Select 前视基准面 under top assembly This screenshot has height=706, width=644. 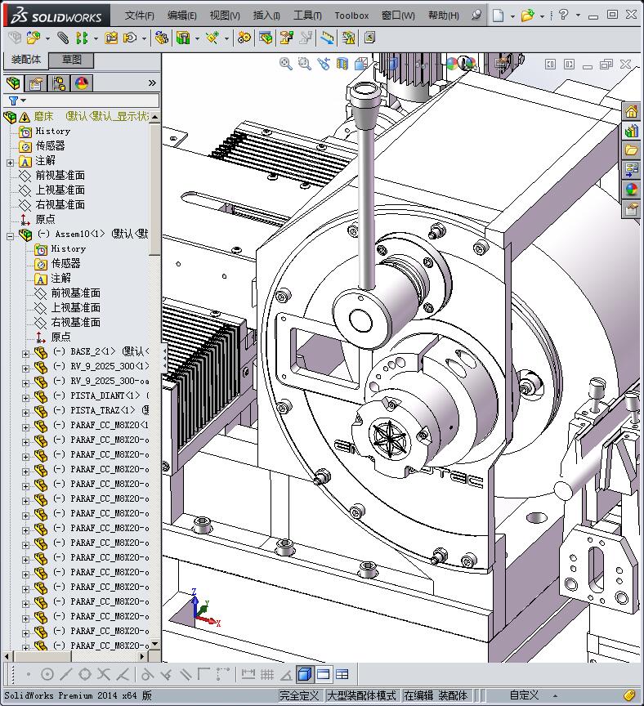60,175
